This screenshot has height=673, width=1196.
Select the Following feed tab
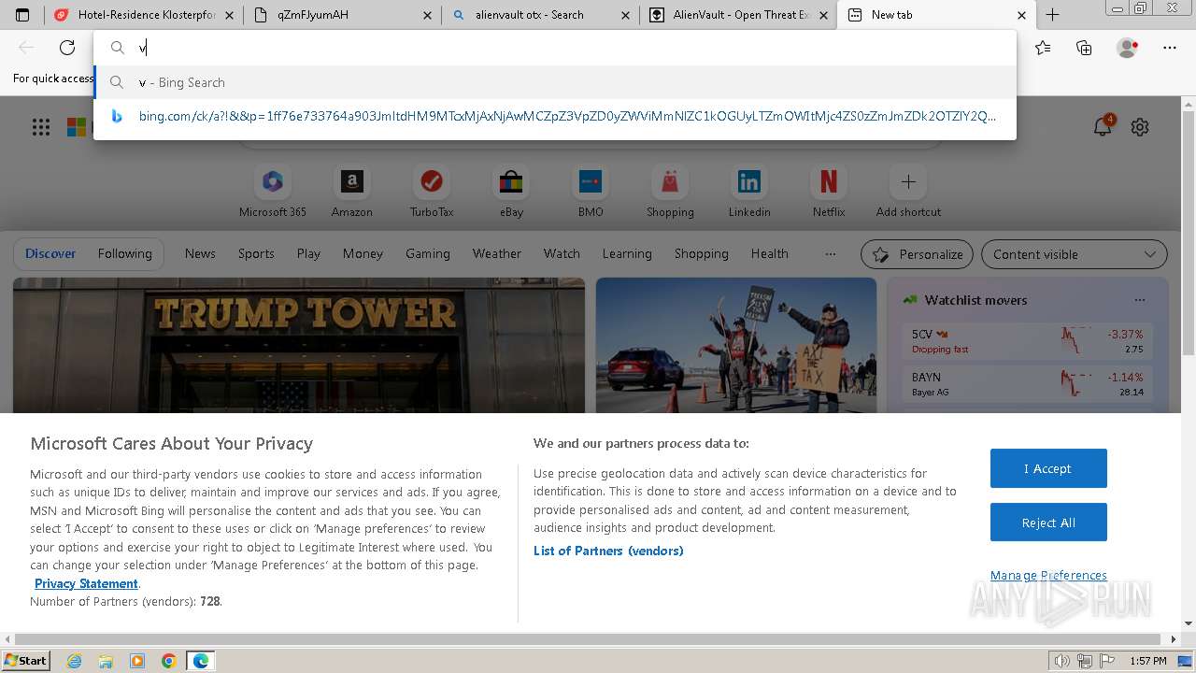[x=124, y=253]
